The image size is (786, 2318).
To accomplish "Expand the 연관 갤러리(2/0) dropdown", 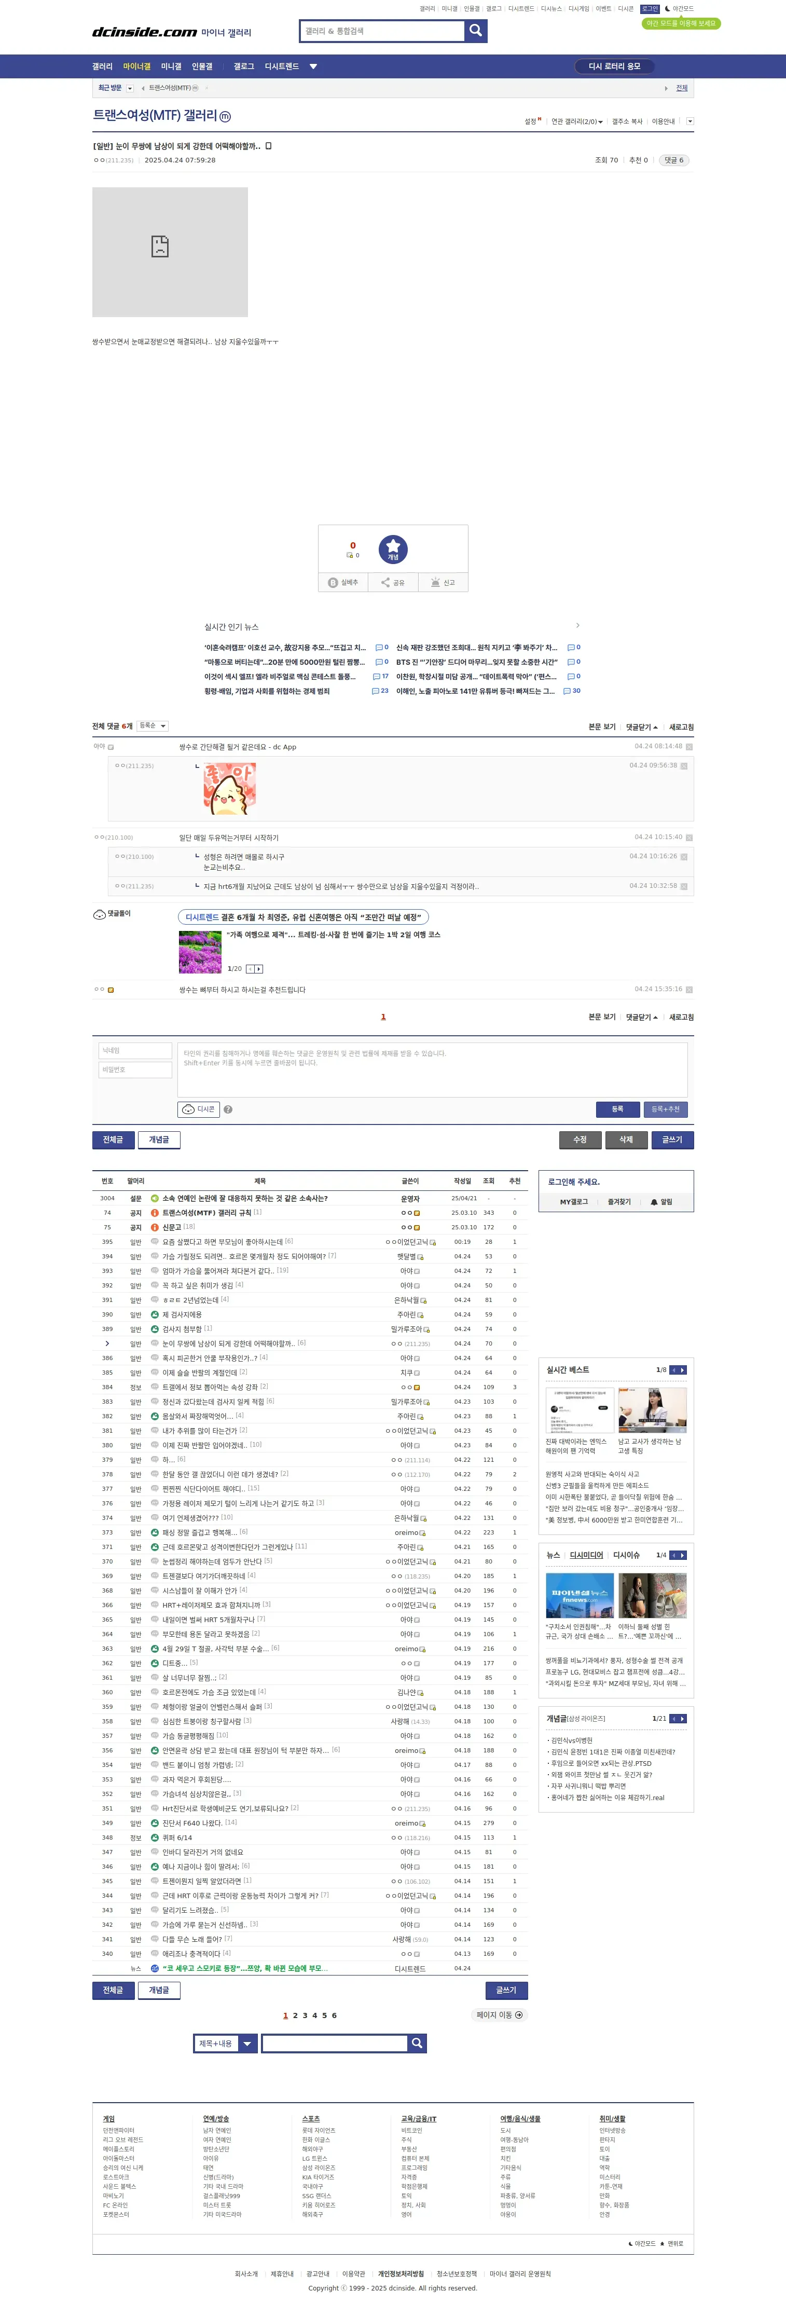I will tap(576, 121).
